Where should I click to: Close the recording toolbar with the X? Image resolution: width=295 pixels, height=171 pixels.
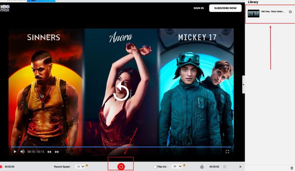(x=240, y=167)
